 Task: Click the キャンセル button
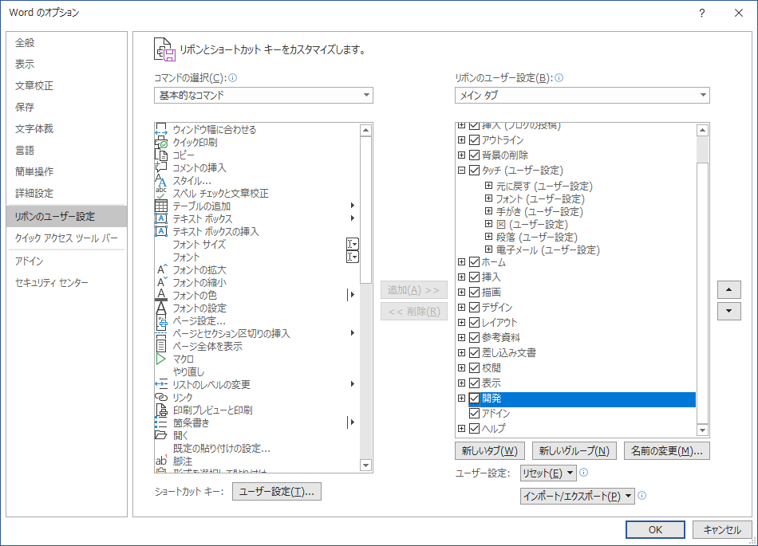tap(722, 529)
